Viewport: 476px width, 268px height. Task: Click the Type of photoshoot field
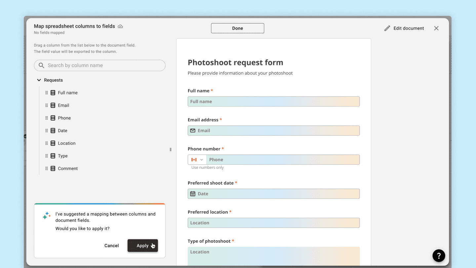click(x=274, y=256)
